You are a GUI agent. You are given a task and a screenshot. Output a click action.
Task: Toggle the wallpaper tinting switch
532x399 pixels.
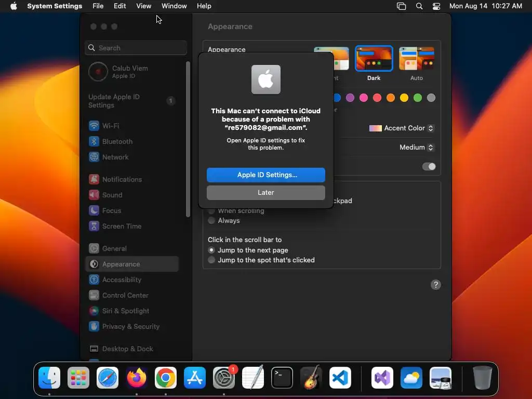pos(429,167)
